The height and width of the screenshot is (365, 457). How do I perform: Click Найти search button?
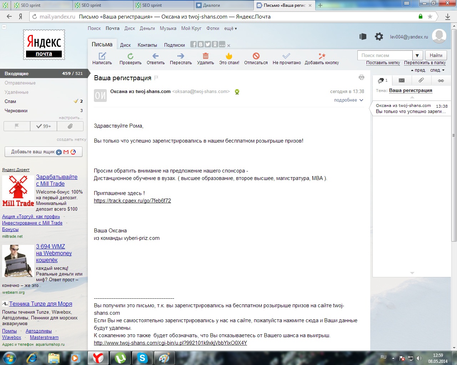point(436,55)
